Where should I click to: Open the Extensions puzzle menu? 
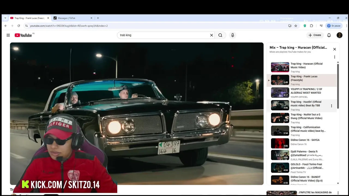pyautogui.click(x=311, y=26)
